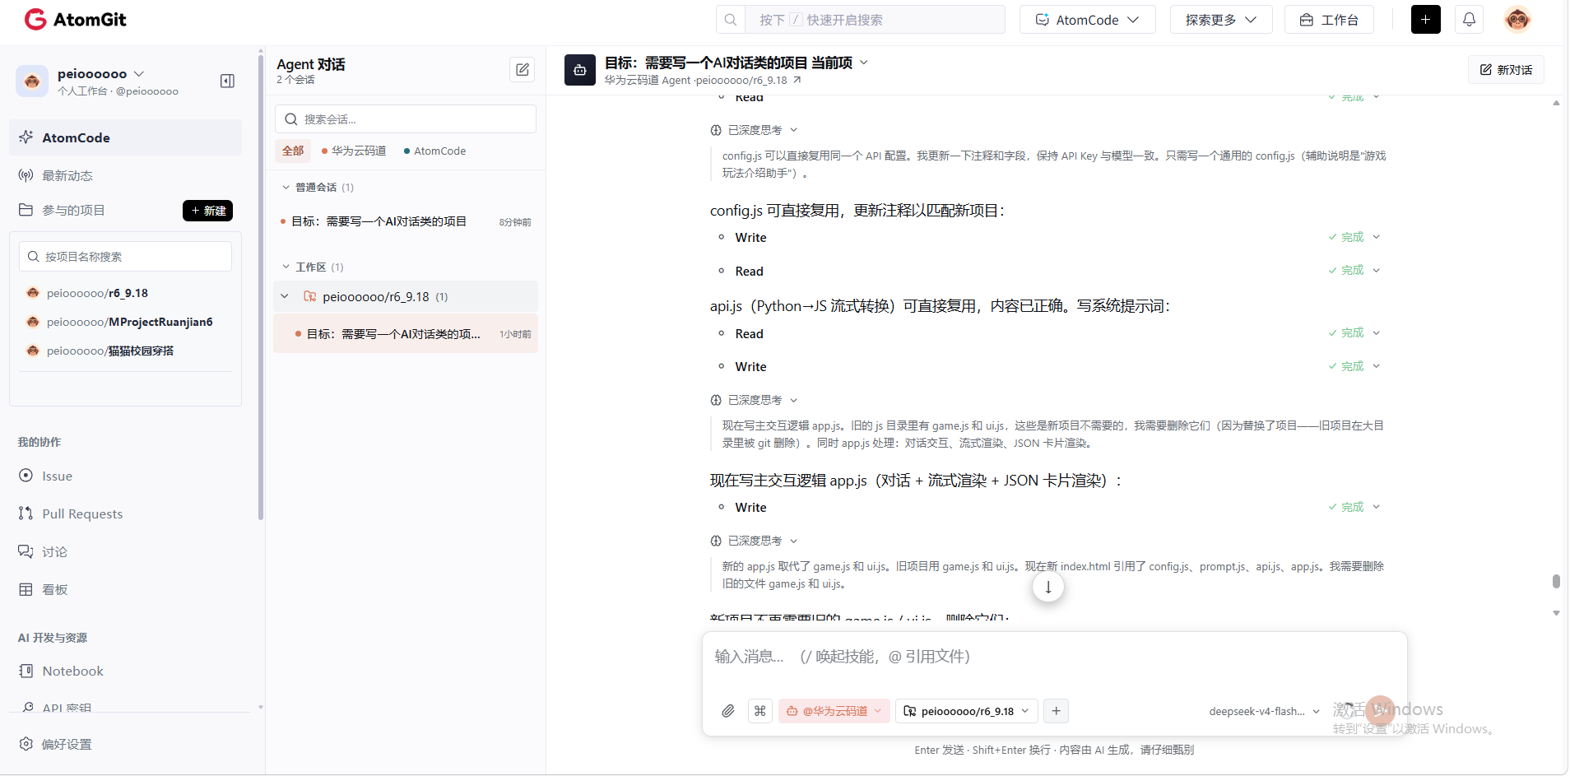Screen dimensions: 1570x776
Task: Click the 输入消息 message input box
Action: tap(1054, 657)
